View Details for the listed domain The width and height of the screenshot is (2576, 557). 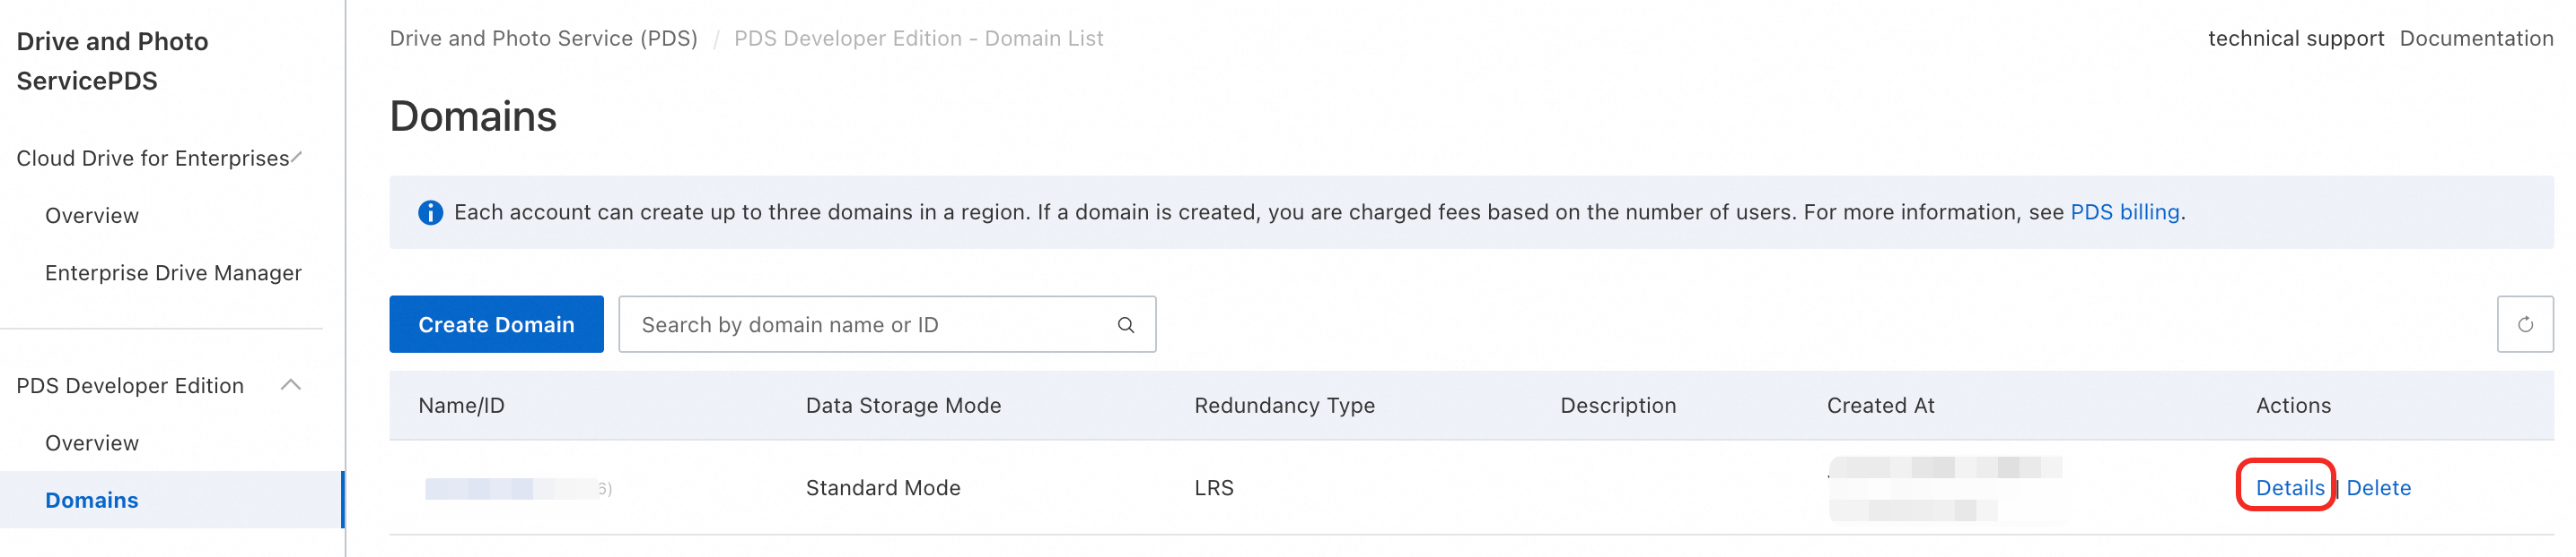click(2289, 488)
